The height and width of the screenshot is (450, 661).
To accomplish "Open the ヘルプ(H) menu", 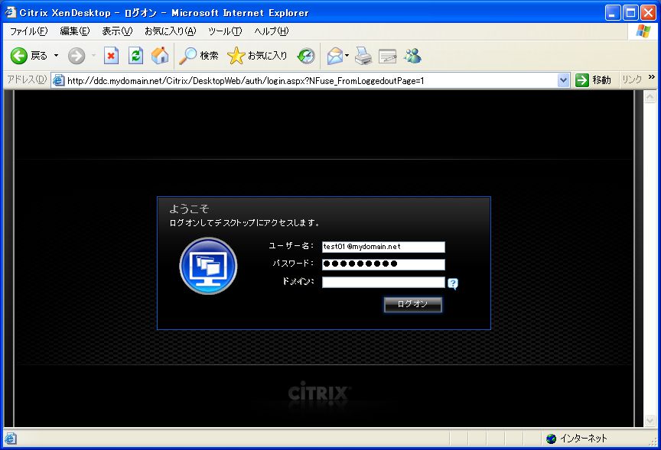I will coord(272,31).
